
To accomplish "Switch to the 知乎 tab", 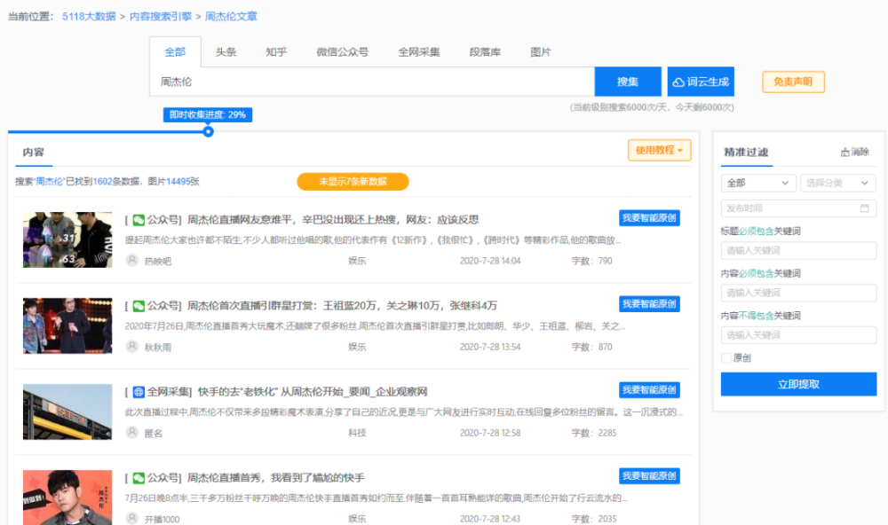I will coord(276,52).
